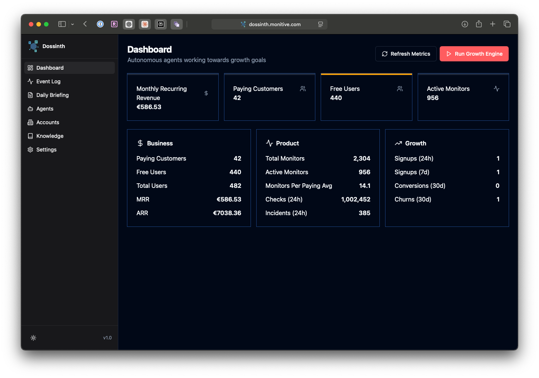Image resolution: width=539 pixels, height=378 pixels.
Task: Click the v1.0 version label
Action: pyautogui.click(x=108, y=337)
